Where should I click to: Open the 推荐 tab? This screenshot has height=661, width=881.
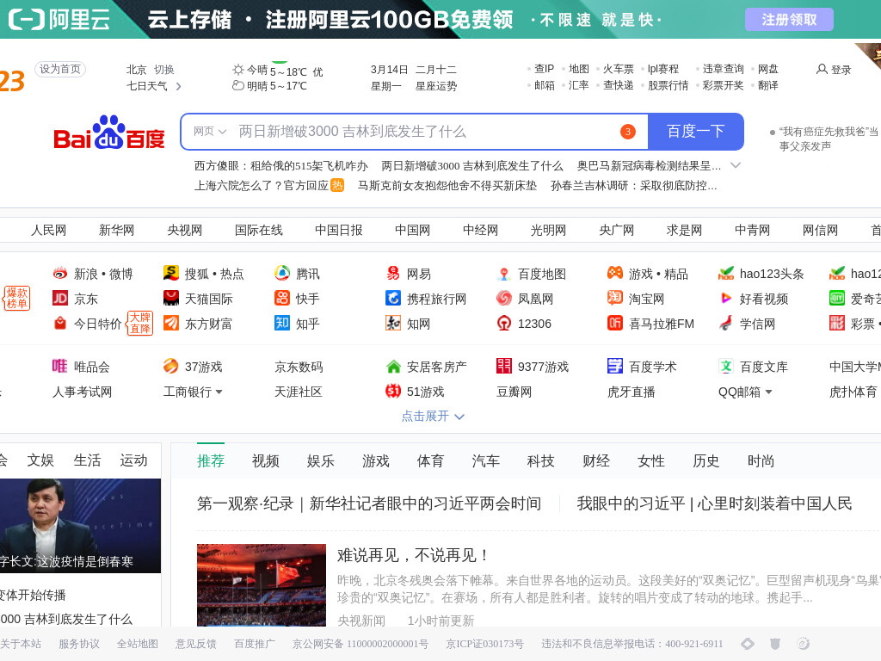point(211,461)
